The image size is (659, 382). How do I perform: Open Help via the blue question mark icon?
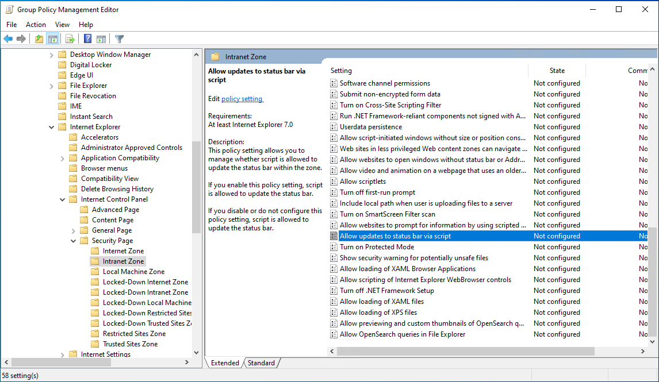tap(87, 39)
